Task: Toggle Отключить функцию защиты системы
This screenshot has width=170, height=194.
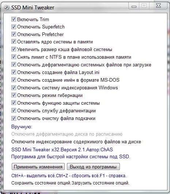Action: point(14,103)
